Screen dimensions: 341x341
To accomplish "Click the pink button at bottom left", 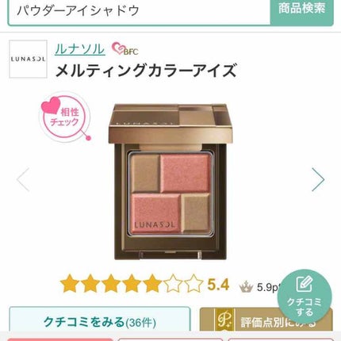I will [60, 339].
